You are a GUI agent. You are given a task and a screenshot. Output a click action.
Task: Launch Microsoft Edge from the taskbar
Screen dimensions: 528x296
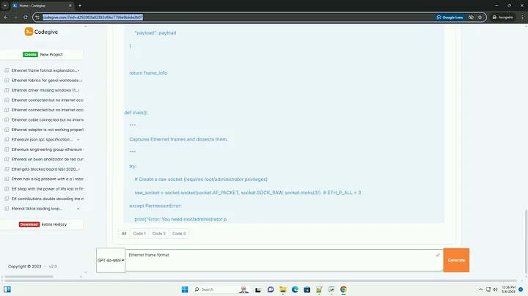pos(295,289)
